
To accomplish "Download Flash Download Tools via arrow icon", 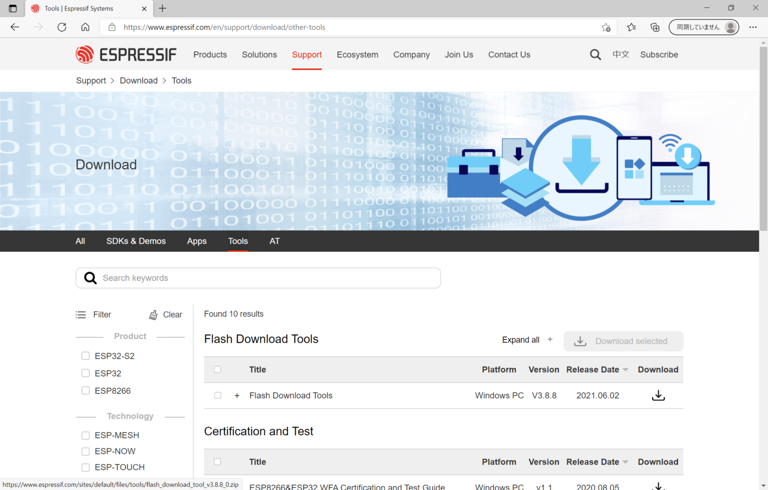I will click(658, 396).
